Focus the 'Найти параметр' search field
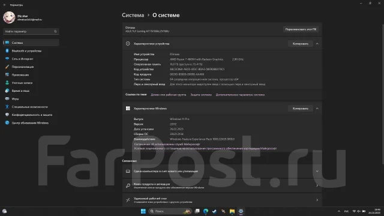The height and width of the screenshot is (216, 384). point(31,31)
